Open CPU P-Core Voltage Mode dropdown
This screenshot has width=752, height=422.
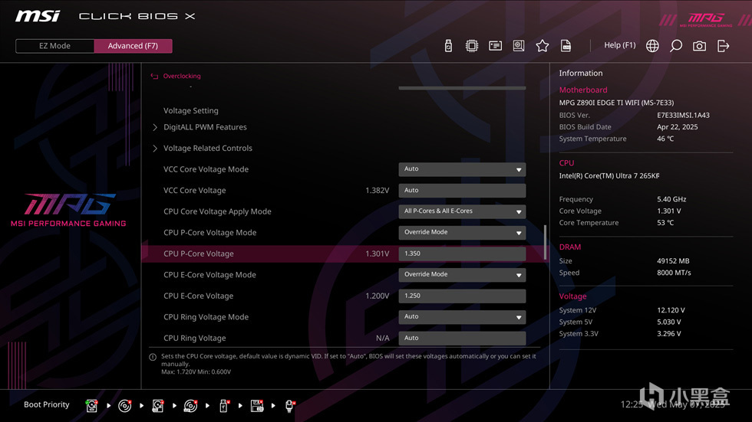pyautogui.click(x=462, y=233)
